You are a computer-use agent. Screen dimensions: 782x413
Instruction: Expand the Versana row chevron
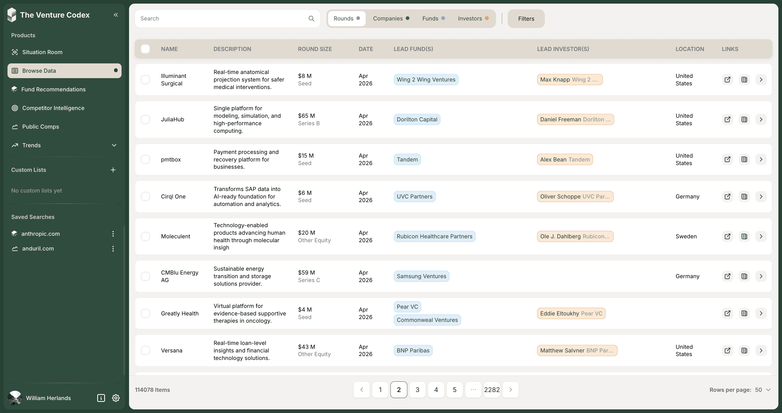coord(761,350)
